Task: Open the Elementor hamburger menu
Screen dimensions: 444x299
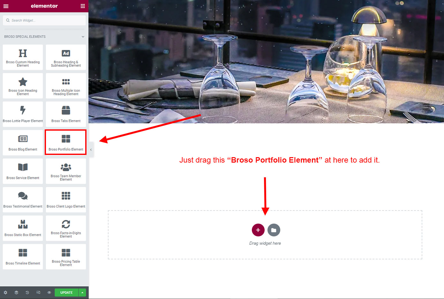Action: [6, 6]
